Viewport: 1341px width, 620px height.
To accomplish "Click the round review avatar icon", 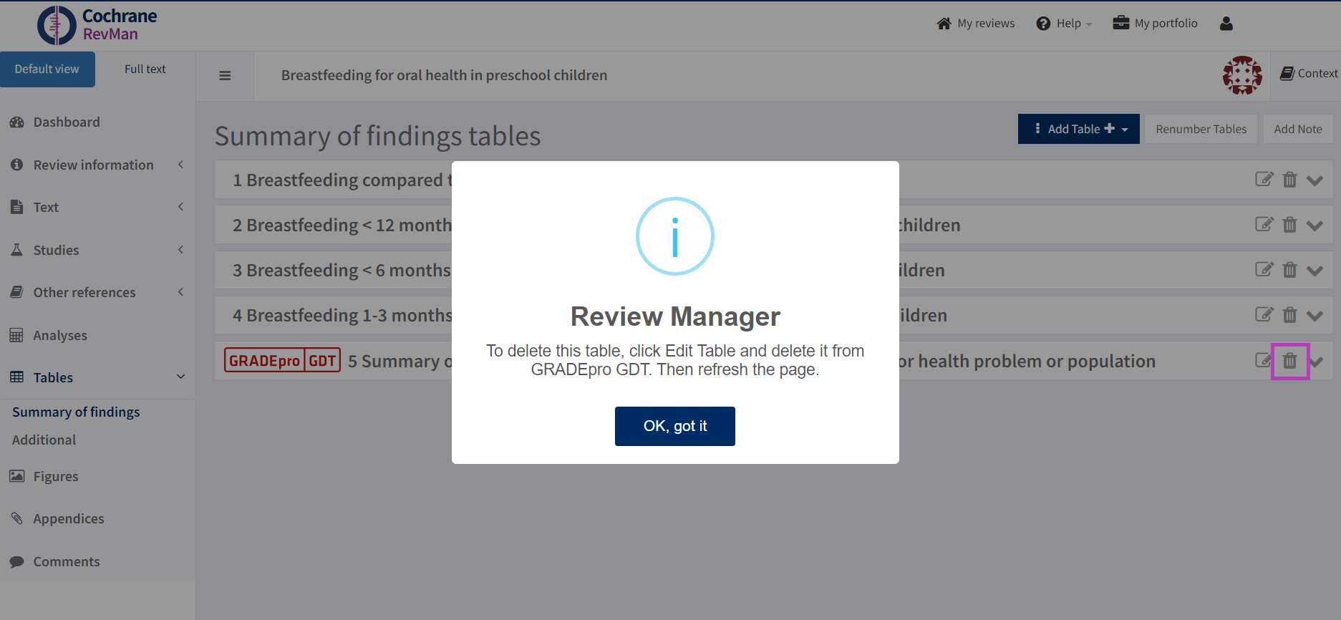I will [x=1241, y=75].
